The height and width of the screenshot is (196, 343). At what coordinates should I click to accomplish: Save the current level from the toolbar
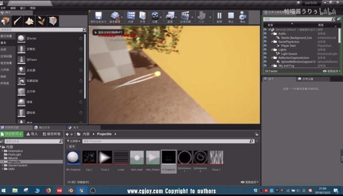tap(98, 17)
